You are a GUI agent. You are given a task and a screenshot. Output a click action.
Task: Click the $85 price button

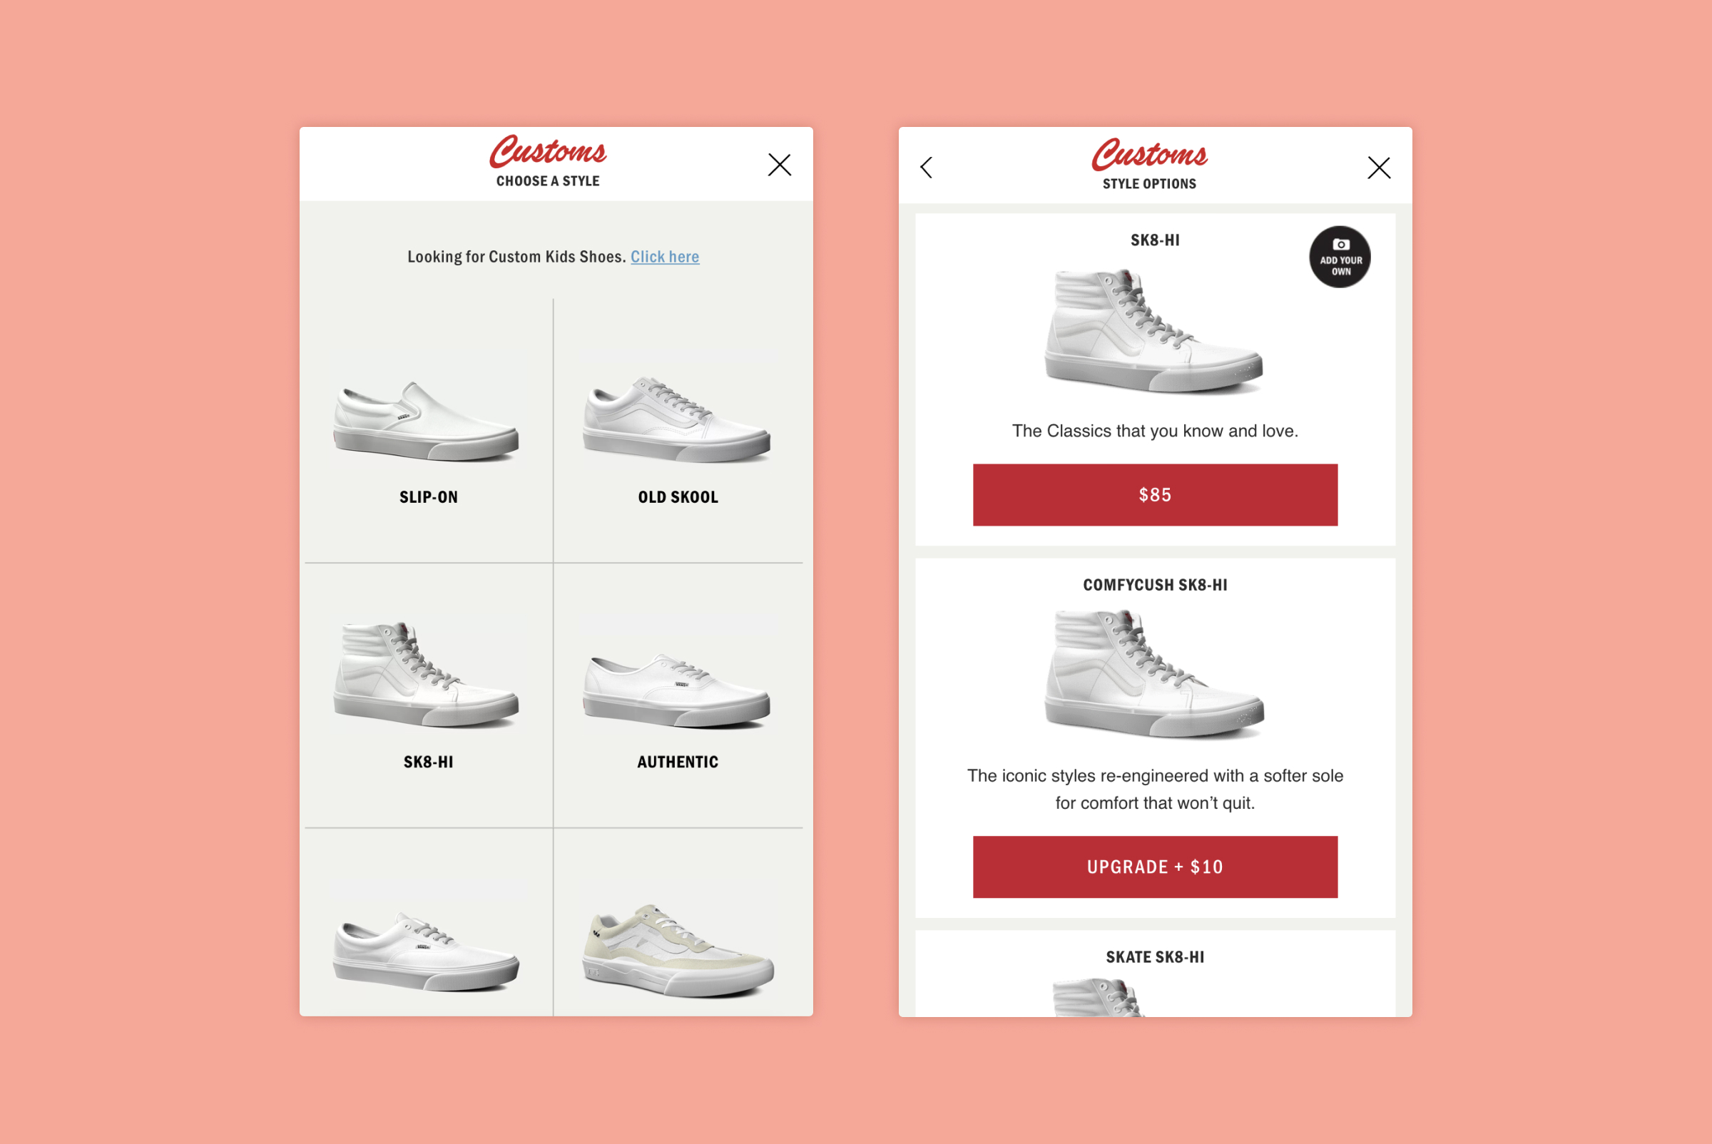(x=1155, y=495)
